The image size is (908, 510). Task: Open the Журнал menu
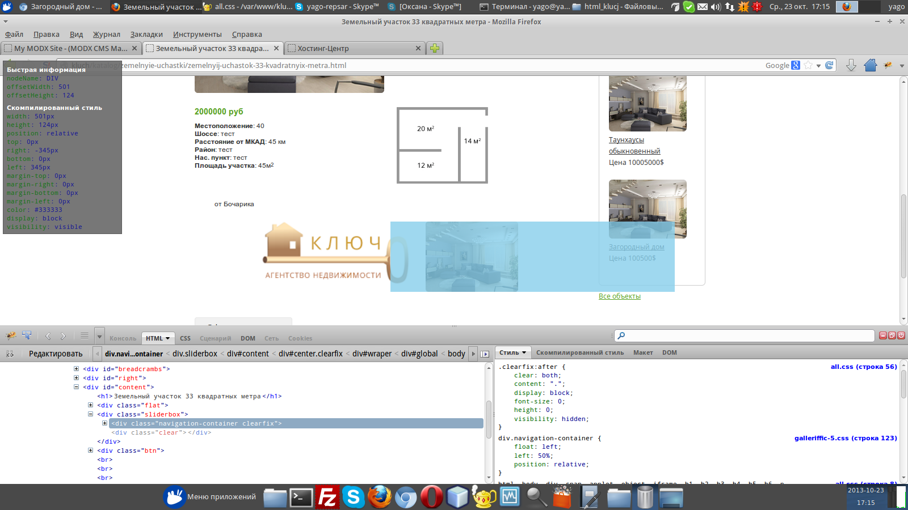106,35
